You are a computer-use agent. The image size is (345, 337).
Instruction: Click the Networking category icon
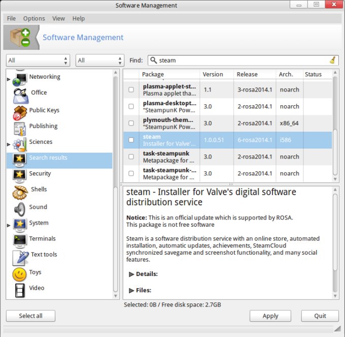coord(19,79)
